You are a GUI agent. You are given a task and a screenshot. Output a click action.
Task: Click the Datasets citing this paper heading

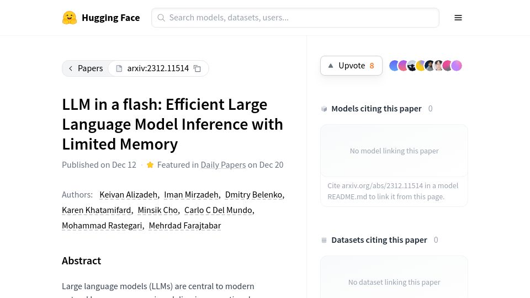click(x=379, y=240)
